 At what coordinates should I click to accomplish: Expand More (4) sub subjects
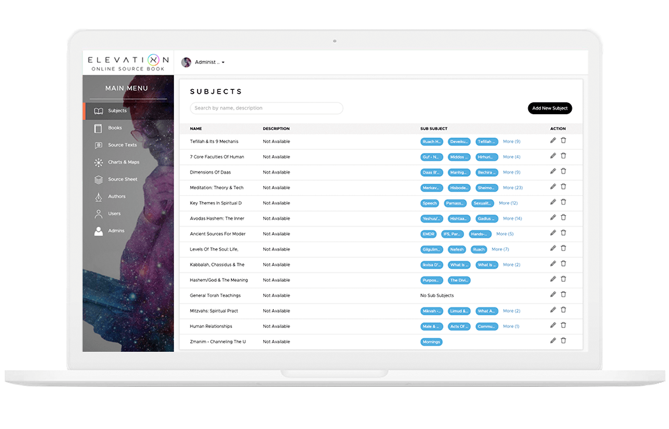click(512, 157)
